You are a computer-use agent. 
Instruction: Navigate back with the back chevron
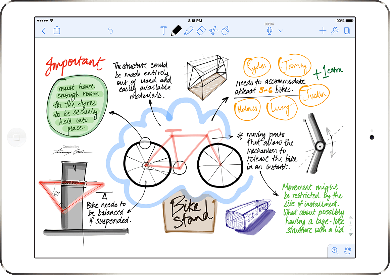click(x=43, y=30)
